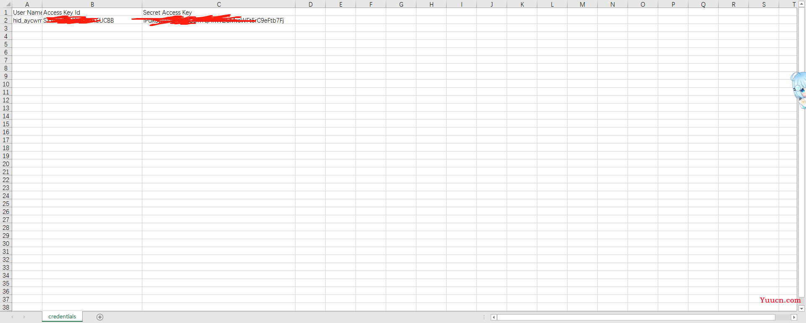Image resolution: width=806 pixels, height=323 pixels.
Task: Select column E header
Action: pyautogui.click(x=341, y=4)
